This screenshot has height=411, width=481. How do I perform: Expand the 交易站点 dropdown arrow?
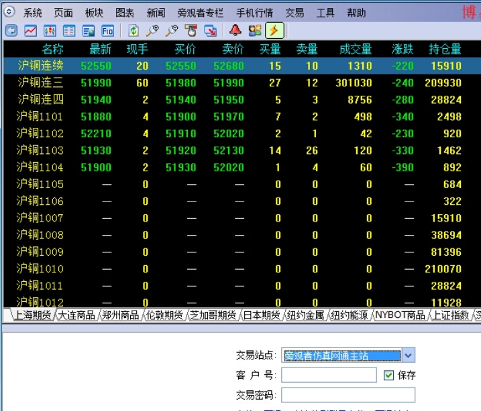(409, 355)
